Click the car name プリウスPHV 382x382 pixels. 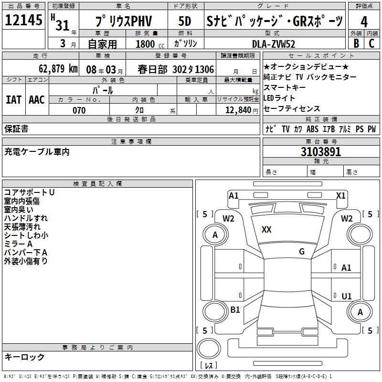coord(123,21)
